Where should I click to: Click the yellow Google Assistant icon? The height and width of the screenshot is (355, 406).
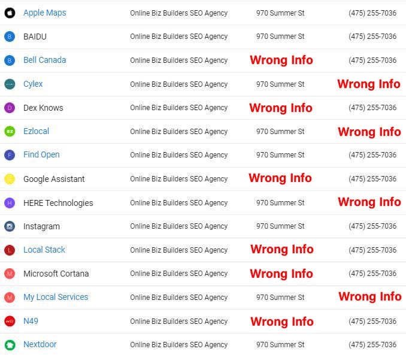(10, 179)
